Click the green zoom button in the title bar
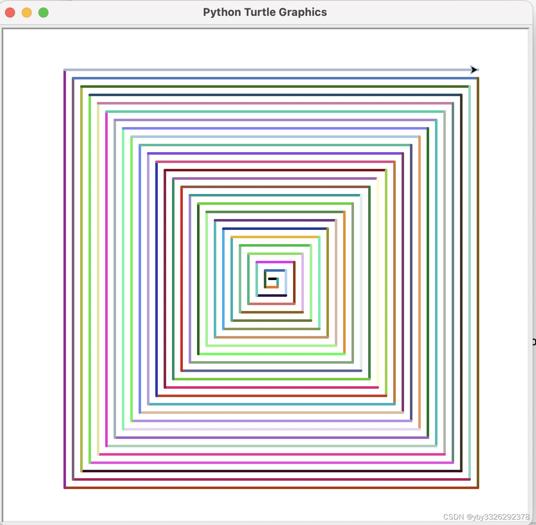The height and width of the screenshot is (525, 536). tap(43, 13)
